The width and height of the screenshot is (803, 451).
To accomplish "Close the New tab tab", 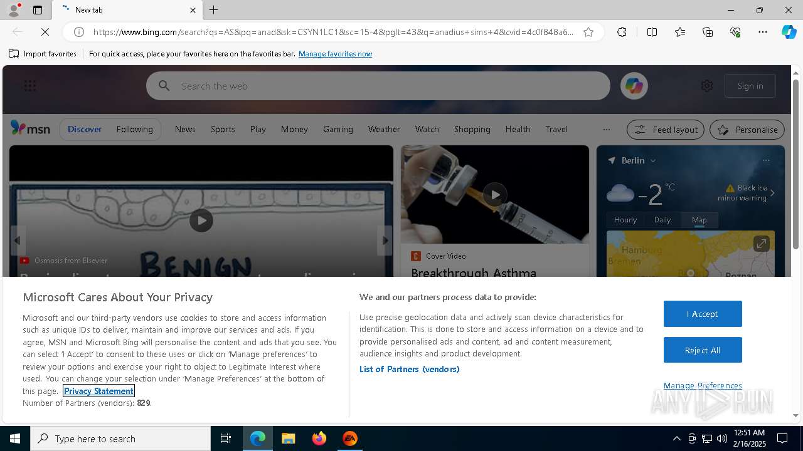I will coord(193,10).
